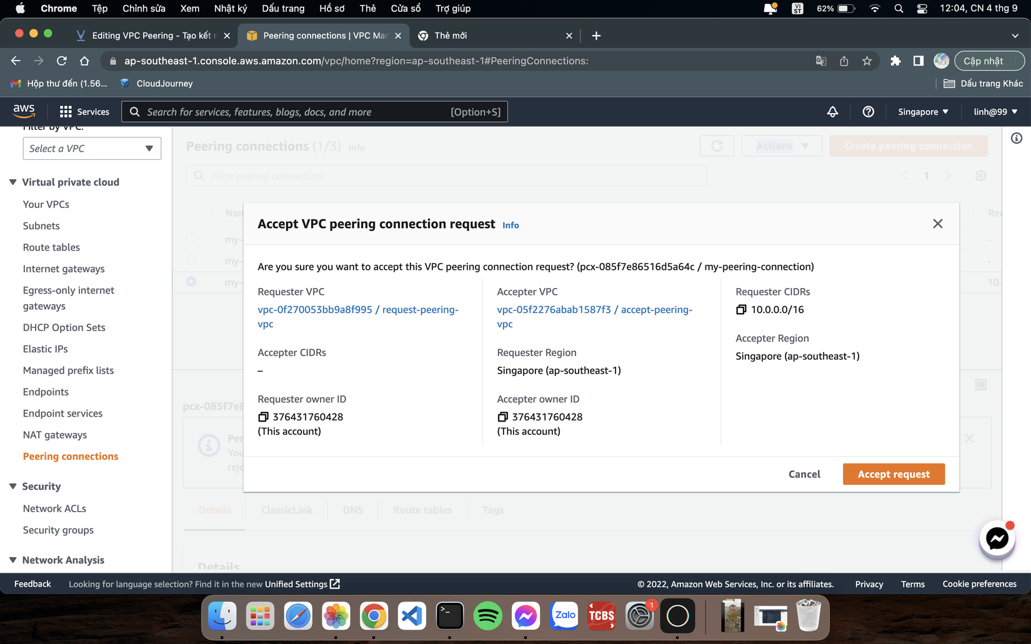Close the Accept VPC peering dialog
Image resolution: width=1031 pixels, height=644 pixels.
coord(937,224)
